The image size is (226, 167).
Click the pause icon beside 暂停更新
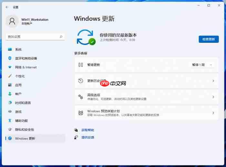(x=81, y=65)
